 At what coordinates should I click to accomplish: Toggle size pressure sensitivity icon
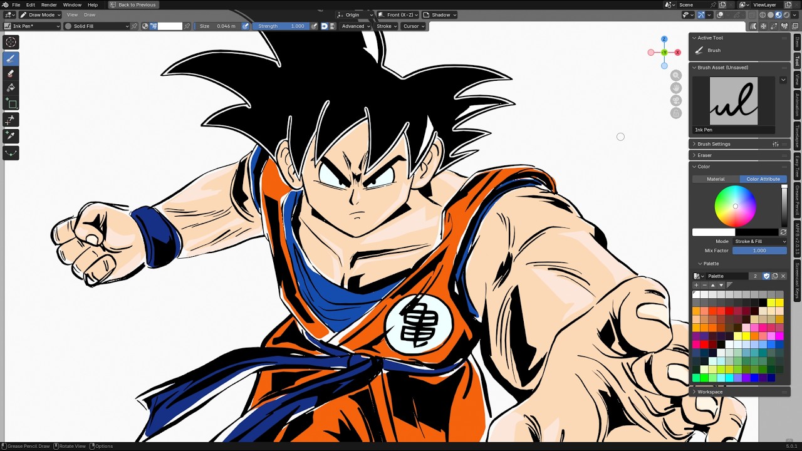pos(246,26)
